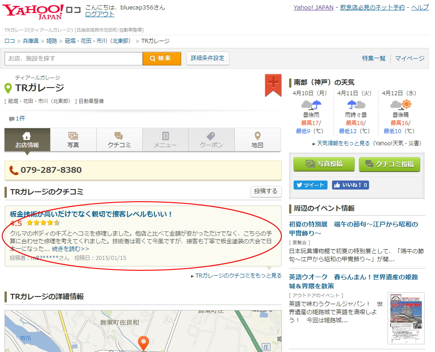The width and height of the screenshot is (435, 352).
Task: Open 初夏の特別展 端午の節句 event link
Action: [x=353, y=229]
